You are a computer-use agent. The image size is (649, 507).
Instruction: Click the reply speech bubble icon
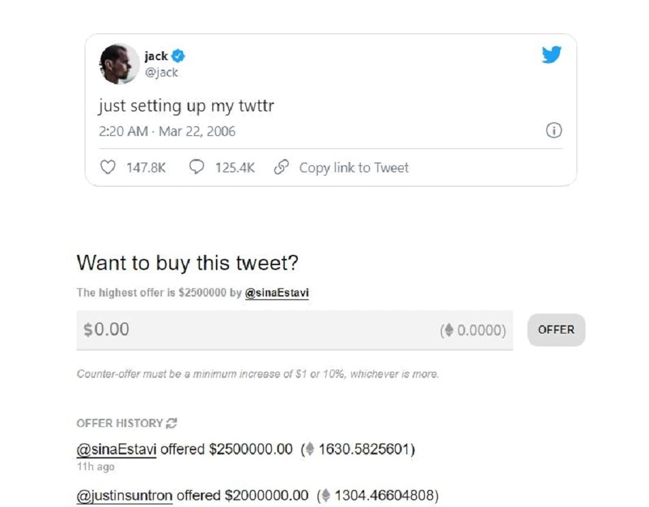[197, 167]
